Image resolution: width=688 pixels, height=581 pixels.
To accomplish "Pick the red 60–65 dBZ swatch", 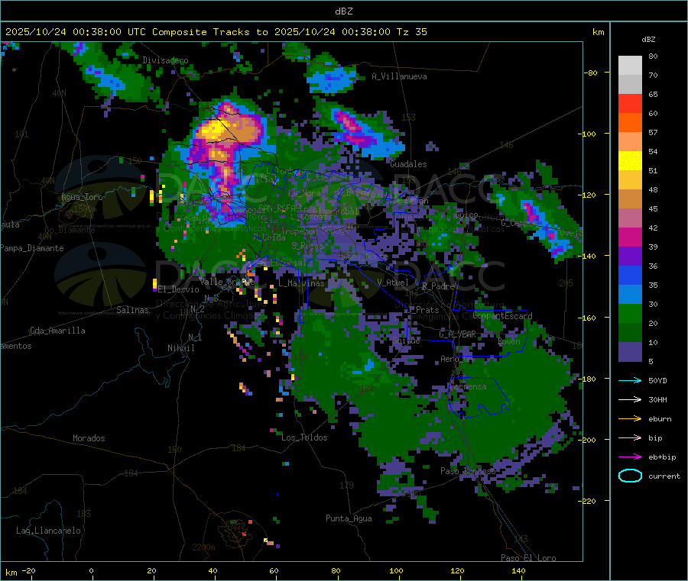I will [x=630, y=104].
